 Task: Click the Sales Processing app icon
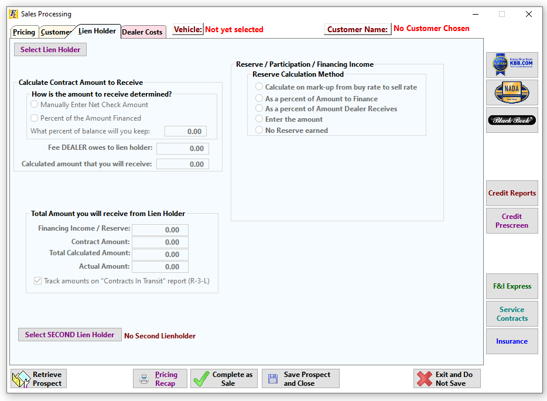pyautogui.click(x=13, y=14)
